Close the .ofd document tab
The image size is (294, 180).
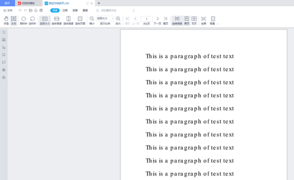pyautogui.click(x=92, y=3)
